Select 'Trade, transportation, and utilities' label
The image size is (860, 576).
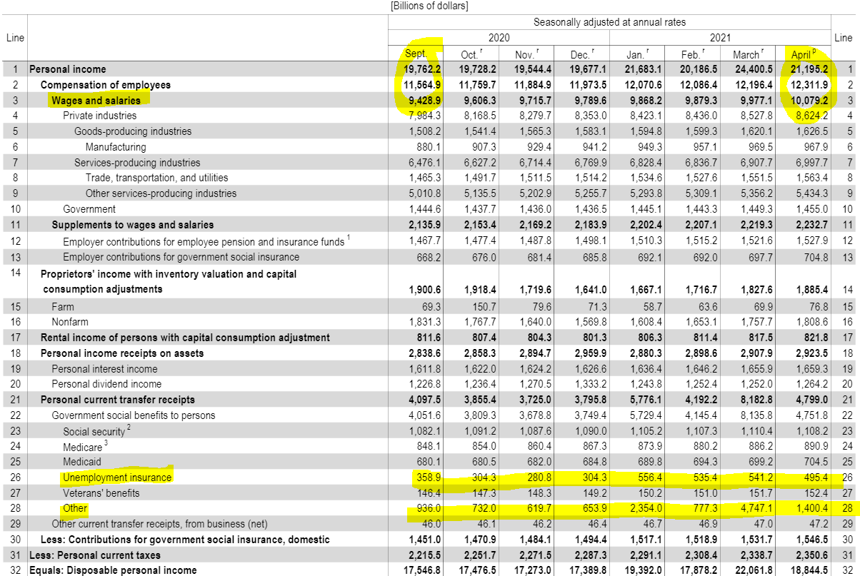157,177
